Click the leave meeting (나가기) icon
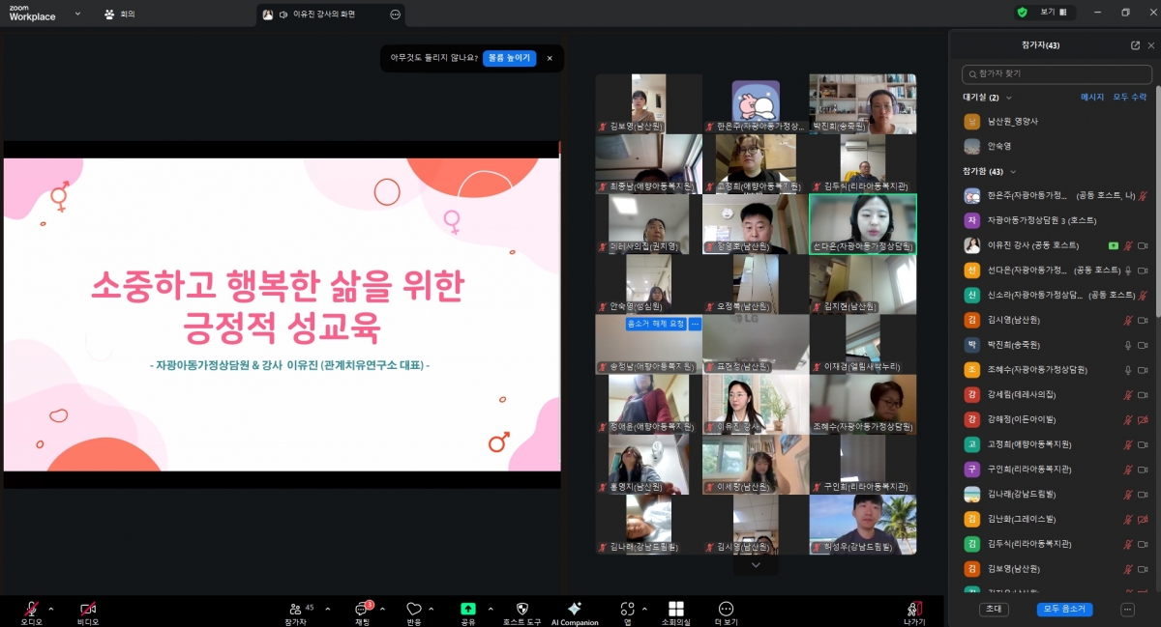Image resolution: width=1161 pixels, height=627 pixels. pyautogui.click(x=913, y=609)
